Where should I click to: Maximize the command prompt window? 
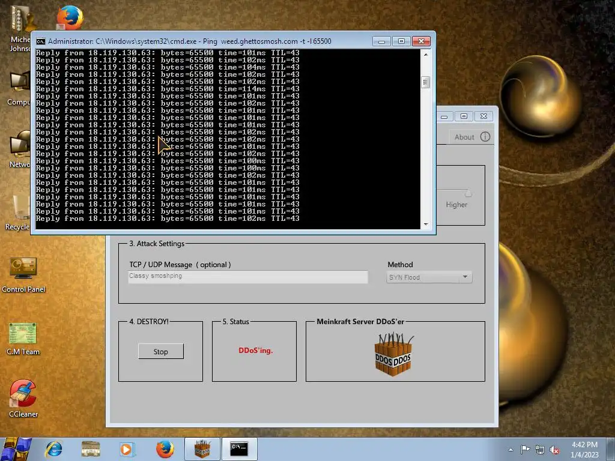coord(401,41)
